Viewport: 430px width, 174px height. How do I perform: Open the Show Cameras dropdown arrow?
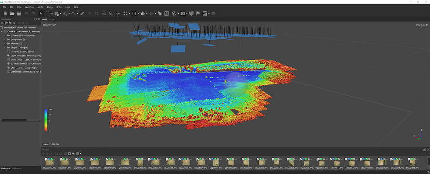[x=187, y=14]
